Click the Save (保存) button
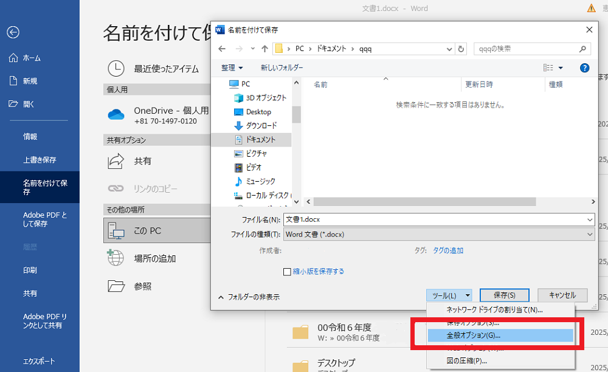Viewport: 608px width, 372px height. click(x=504, y=295)
